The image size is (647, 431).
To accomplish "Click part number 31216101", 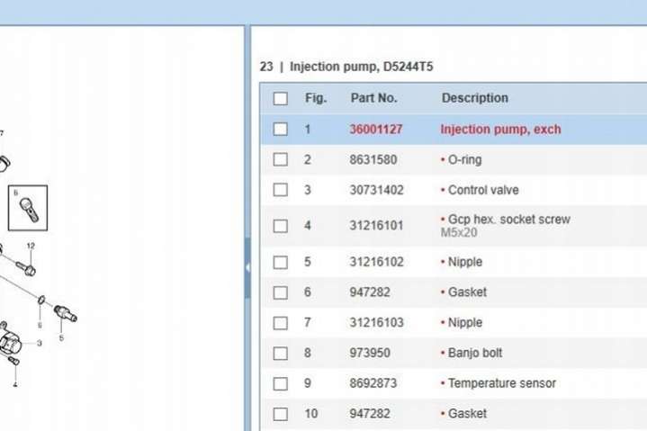I will (x=376, y=226).
